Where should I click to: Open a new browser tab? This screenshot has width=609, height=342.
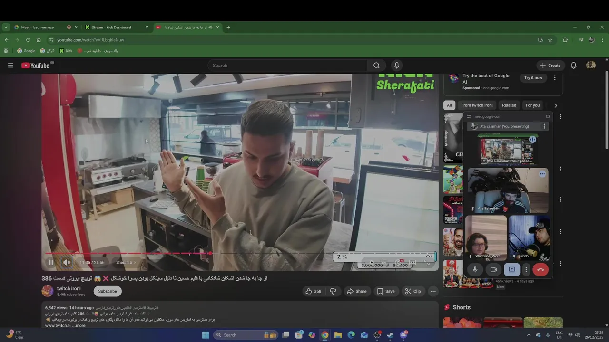[x=228, y=27]
